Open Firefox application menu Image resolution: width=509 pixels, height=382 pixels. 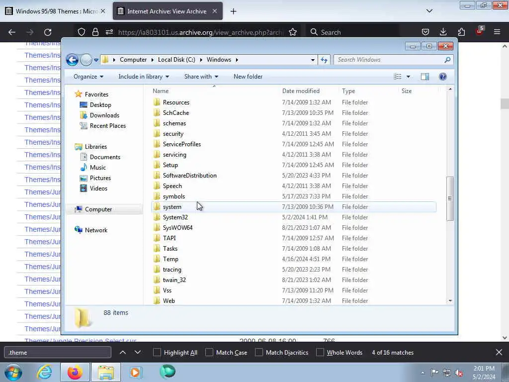[x=497, y=32]
